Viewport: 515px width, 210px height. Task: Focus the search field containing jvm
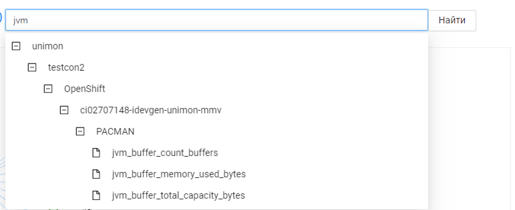(x=216, y=20)
